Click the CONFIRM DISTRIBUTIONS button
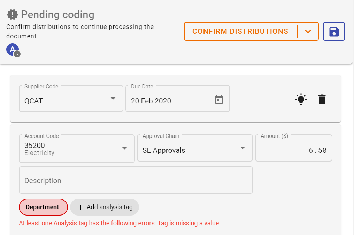The height and width of the screenshot is (235, 354). pos(240,31)
